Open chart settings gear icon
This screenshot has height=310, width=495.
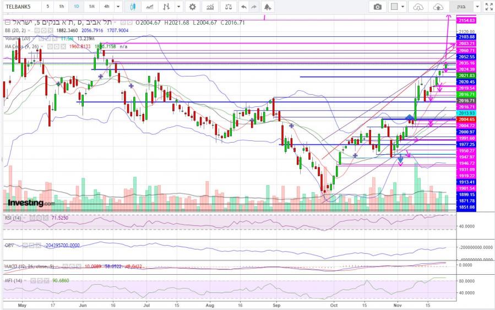[x=192, y=7]
